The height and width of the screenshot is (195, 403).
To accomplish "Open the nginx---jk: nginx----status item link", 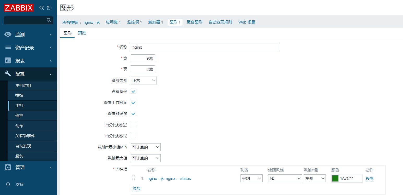I will click(169, 179).
